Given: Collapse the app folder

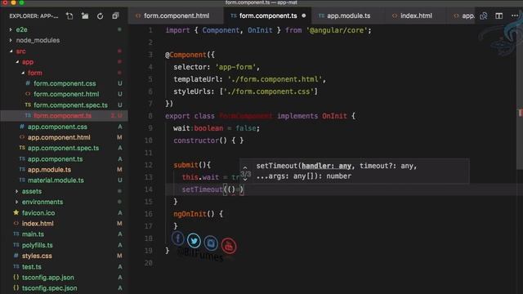Looking at the screenshot, I should (17, 62).
